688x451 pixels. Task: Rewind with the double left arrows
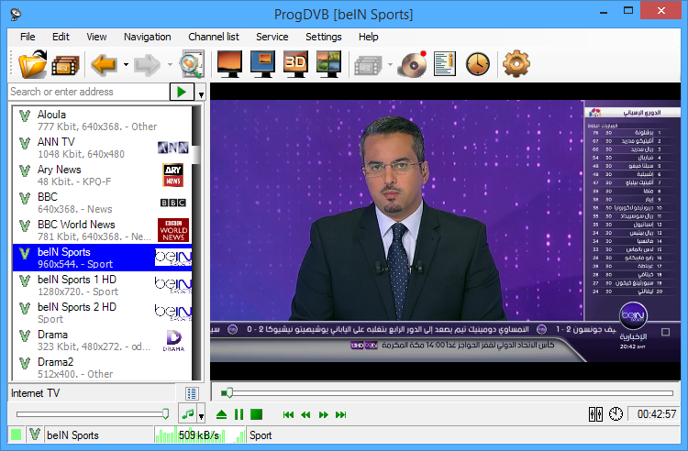pos(305,414)
